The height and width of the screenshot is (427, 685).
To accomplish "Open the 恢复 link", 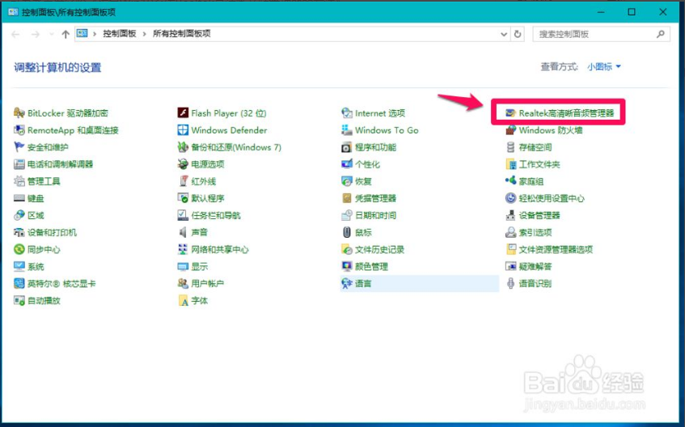I will 363,181.
